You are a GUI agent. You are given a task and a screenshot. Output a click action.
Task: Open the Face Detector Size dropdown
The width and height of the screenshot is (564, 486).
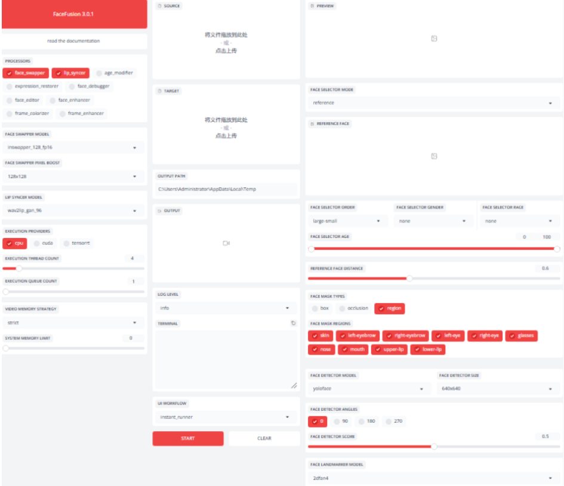pyautogui.click(x=498, y=389)
